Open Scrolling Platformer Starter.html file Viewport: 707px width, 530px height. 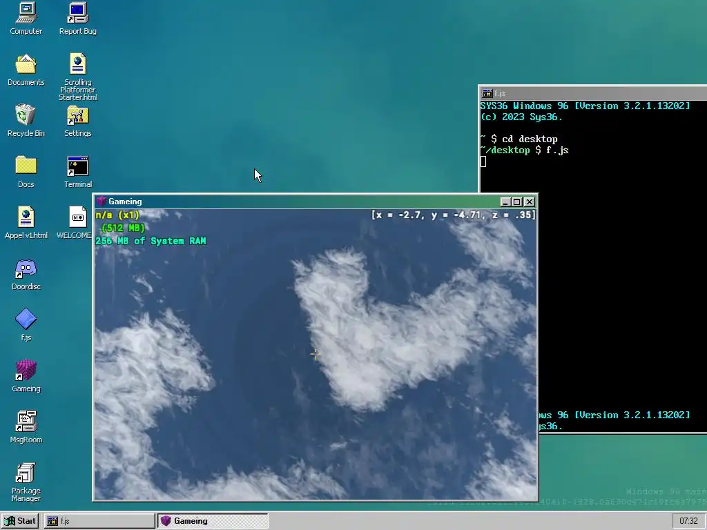pyautogui.click(x=77, y=77)
